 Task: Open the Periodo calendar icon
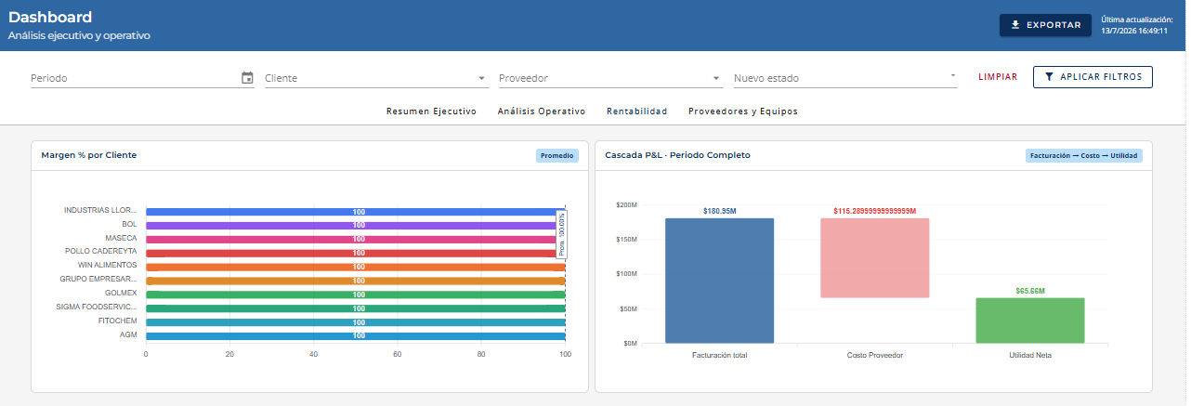247,78
